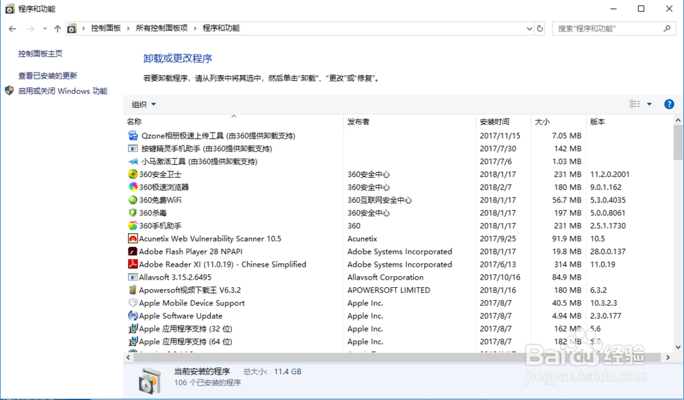Click the 360安全卫士 icon
This screenshot has width=684, height=400.
point(133,174)
